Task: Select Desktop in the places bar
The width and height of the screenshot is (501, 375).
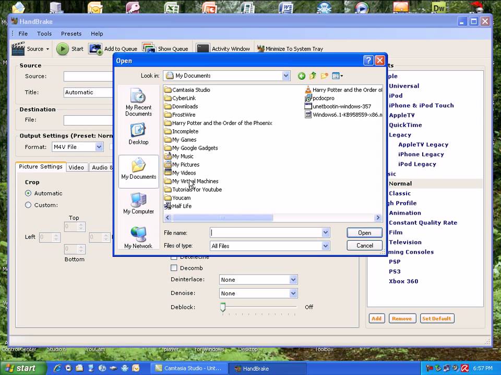Action: (138, 134)
